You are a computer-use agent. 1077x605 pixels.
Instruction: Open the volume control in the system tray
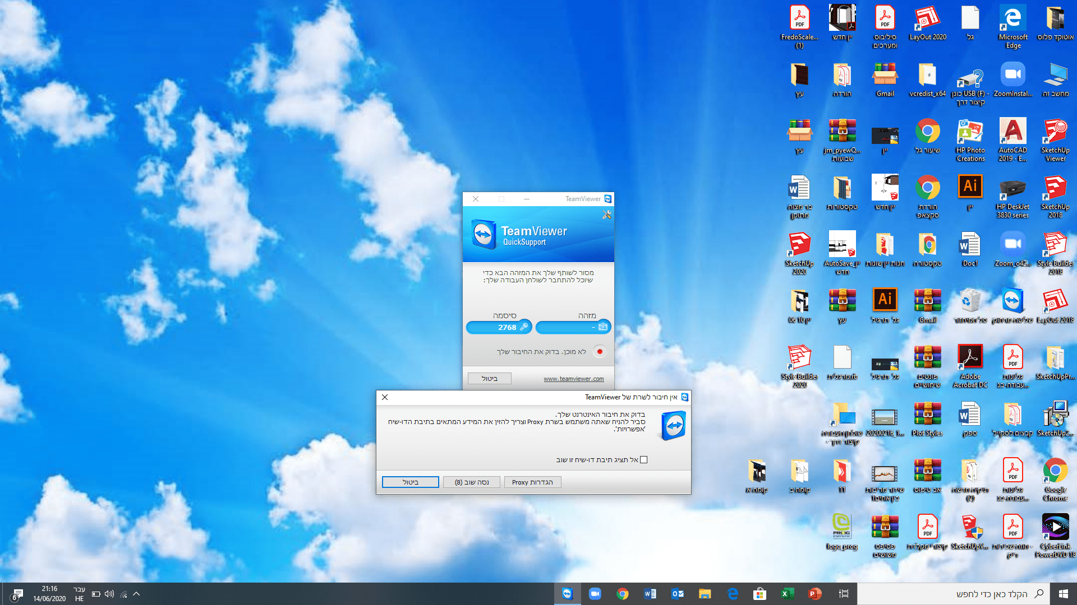click(x=109, y=594)
